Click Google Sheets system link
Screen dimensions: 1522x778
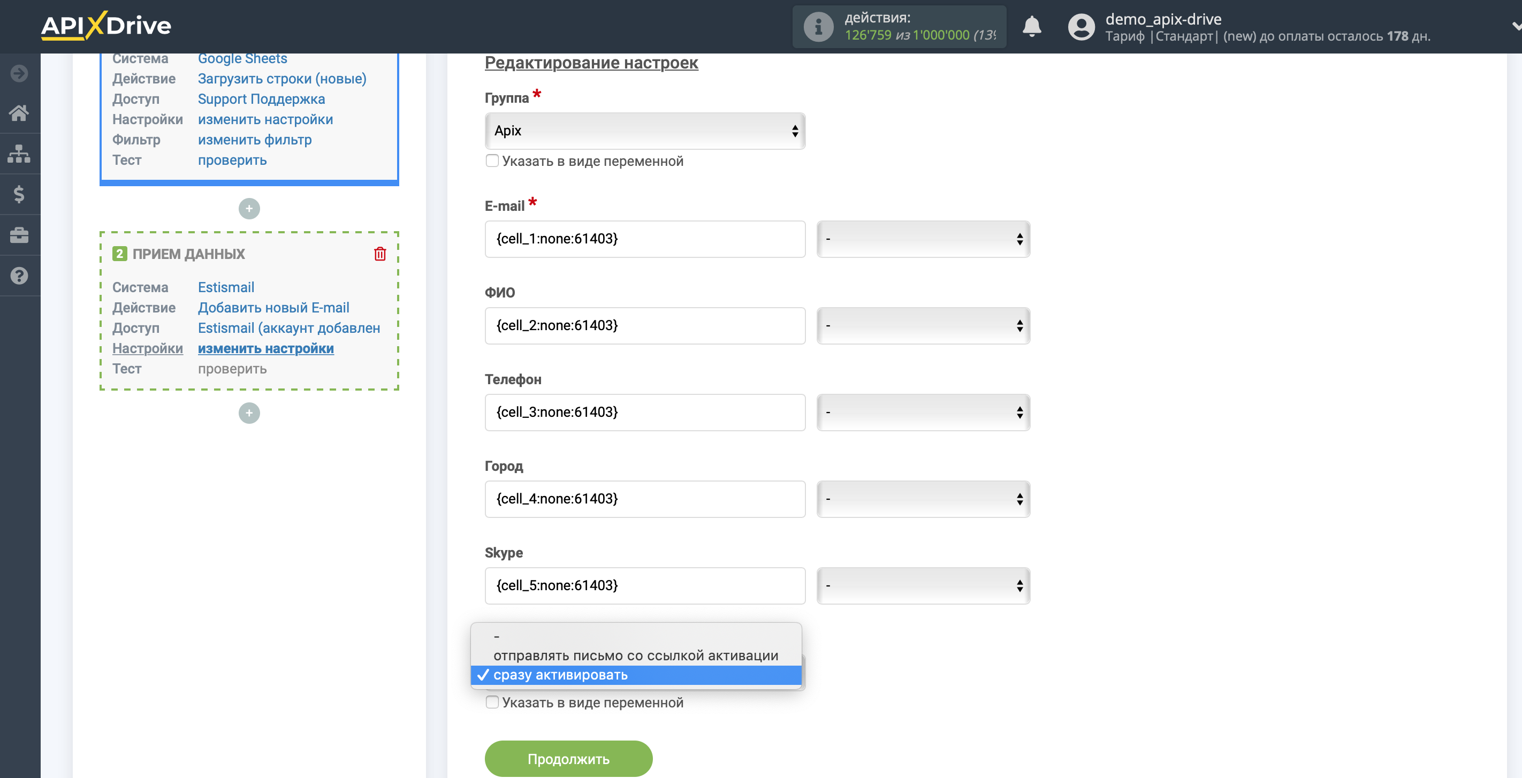click(242, 58)
